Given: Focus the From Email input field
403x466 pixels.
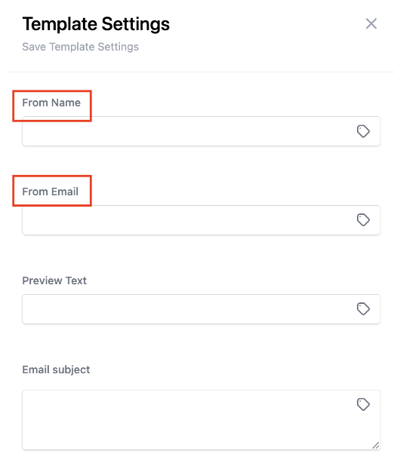Looking at the screenshot, I should [x=201, y=220].
